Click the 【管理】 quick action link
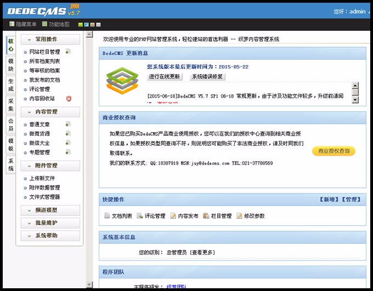This screenshot has width=373, height=291. (351, 199)
